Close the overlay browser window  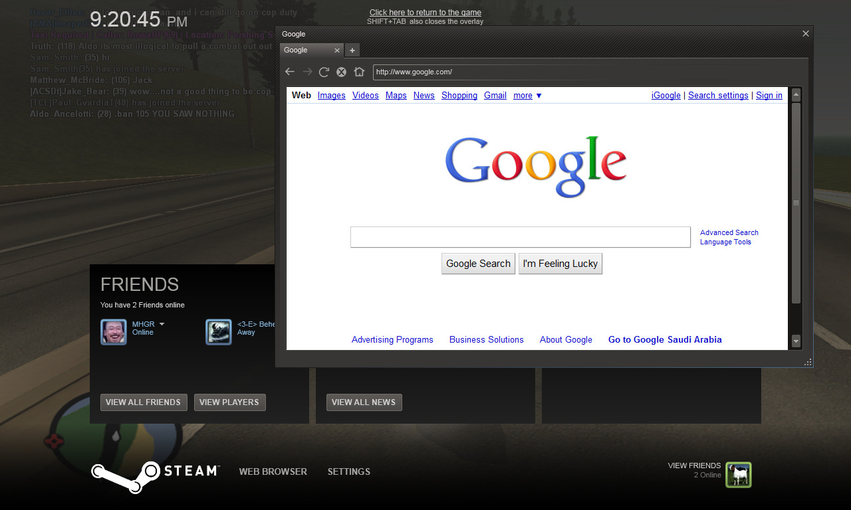click(x=806, y=33)
